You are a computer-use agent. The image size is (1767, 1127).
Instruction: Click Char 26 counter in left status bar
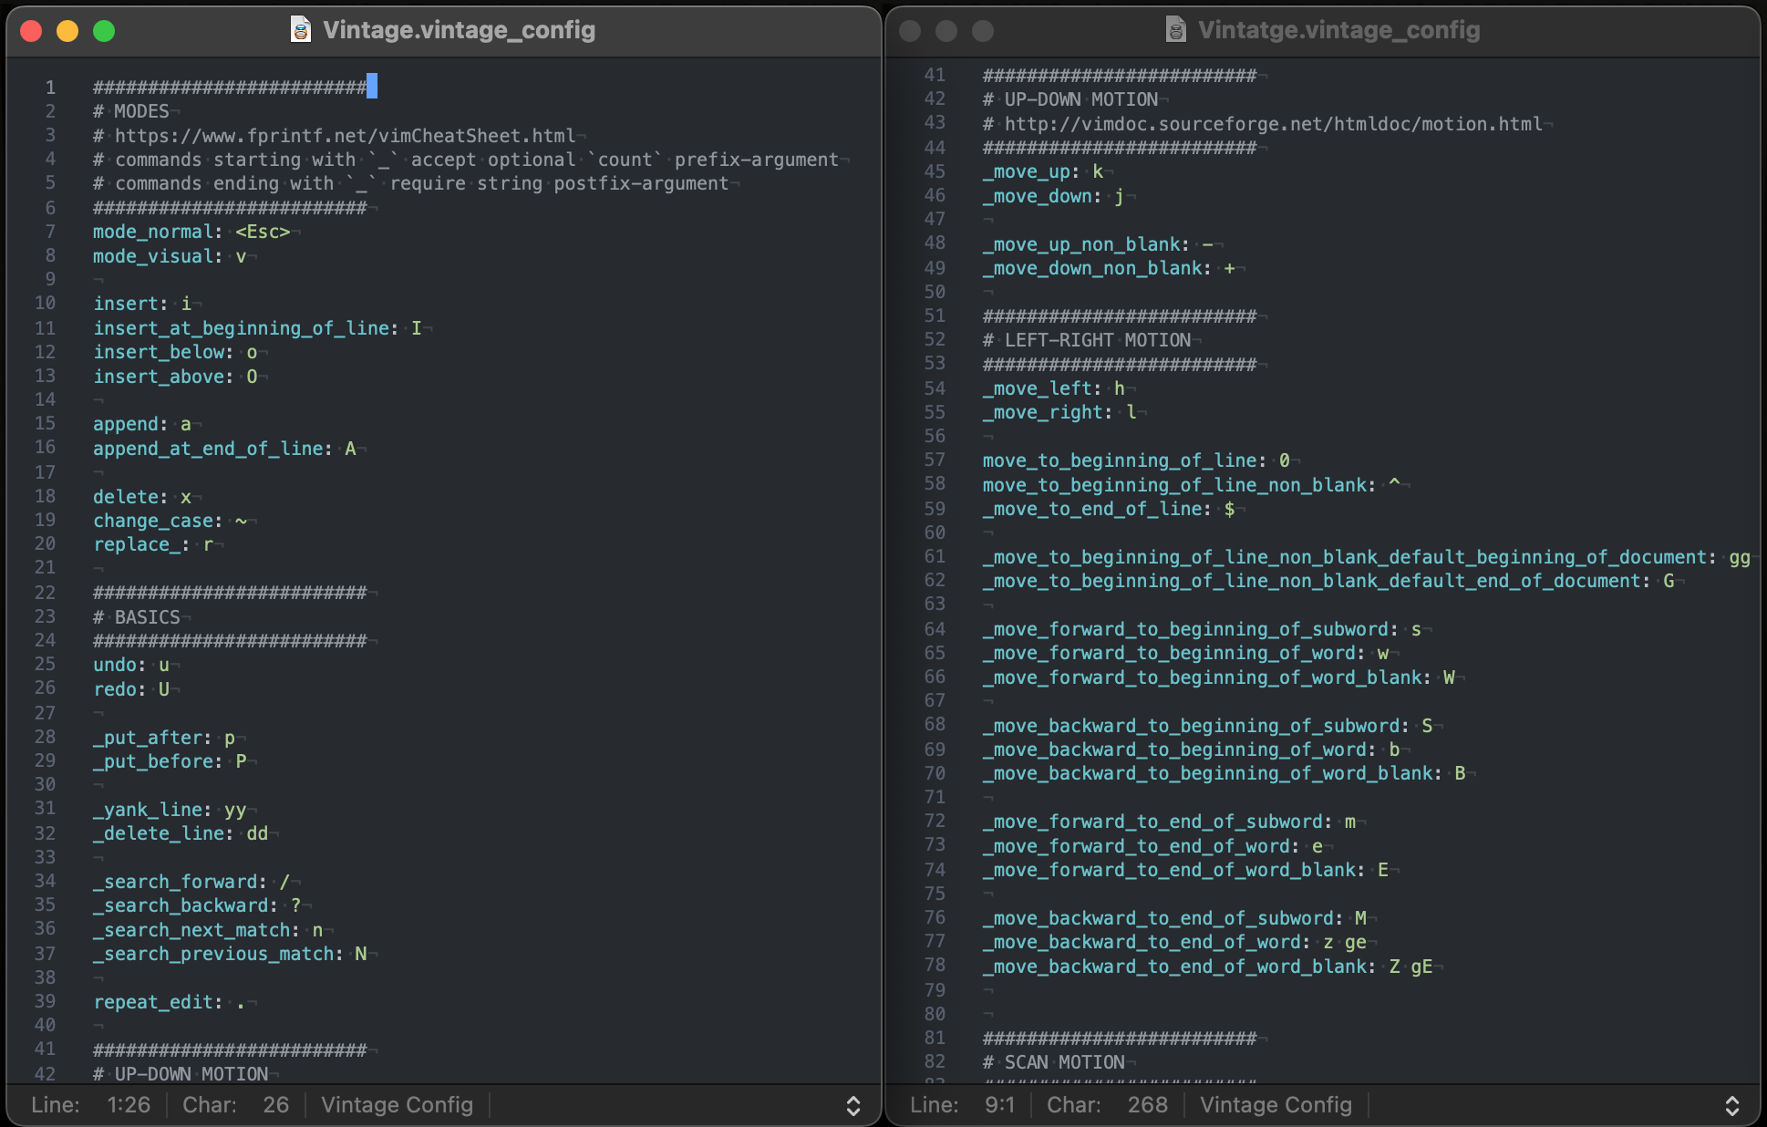tap(235, 1105)
